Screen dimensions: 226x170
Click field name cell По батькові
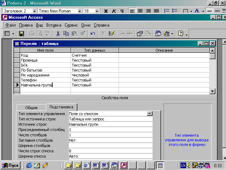click(x=45, y=70)
